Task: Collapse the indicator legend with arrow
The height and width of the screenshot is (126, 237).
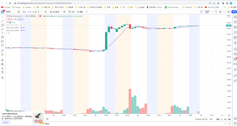Action: point(9,33)
